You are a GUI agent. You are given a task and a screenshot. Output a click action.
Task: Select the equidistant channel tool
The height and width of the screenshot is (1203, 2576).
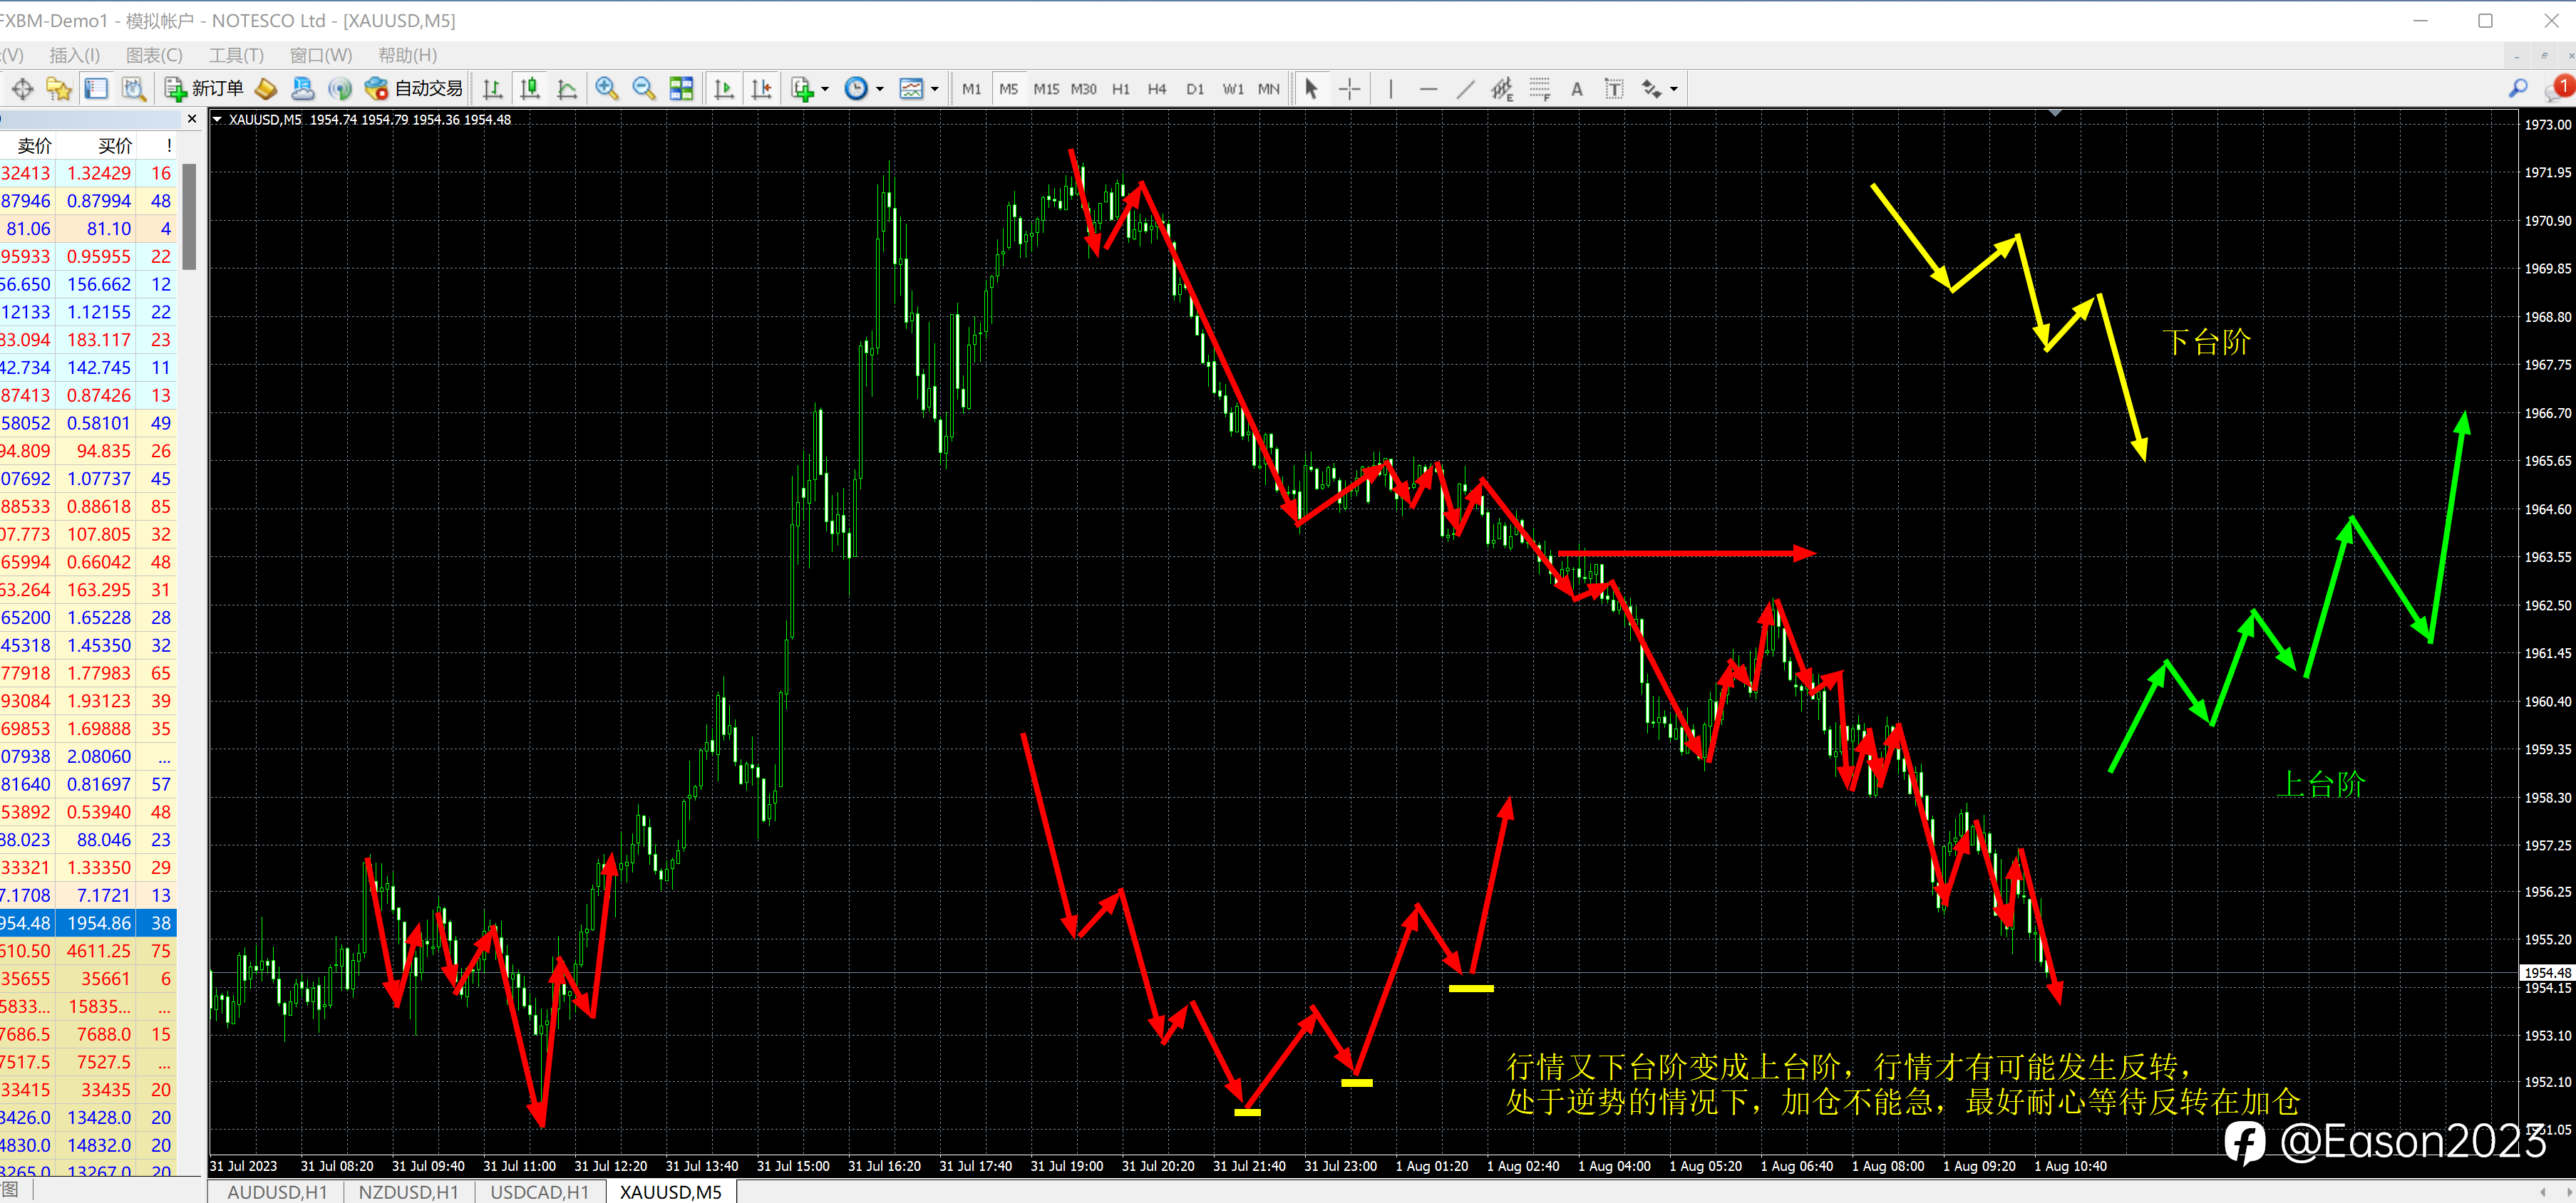[x=1502, y=89]
